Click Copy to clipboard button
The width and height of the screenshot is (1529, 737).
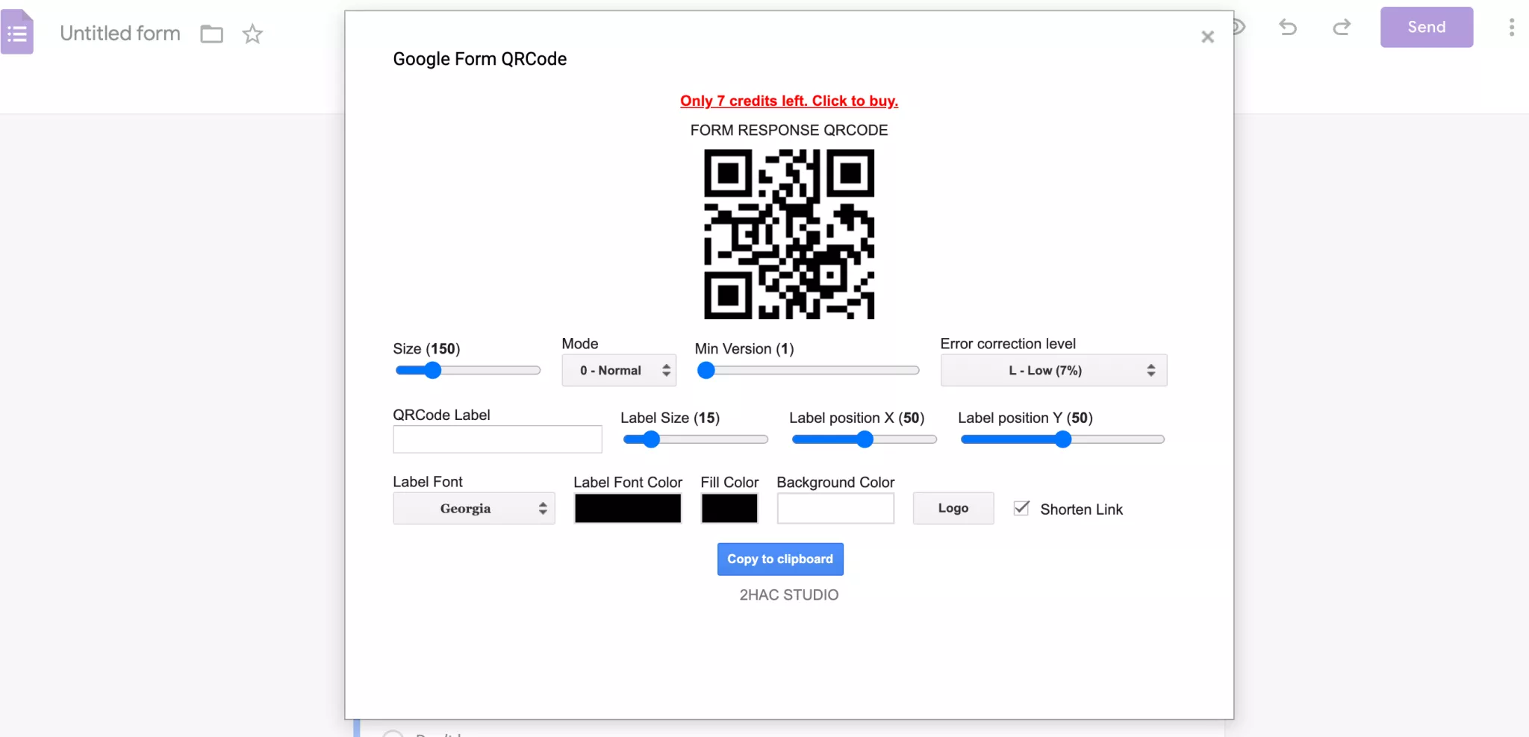pyautogui.click(x=780, y=559)
